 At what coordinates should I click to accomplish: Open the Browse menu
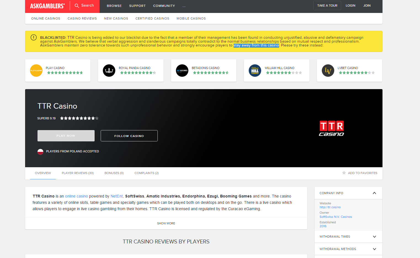(x=114, y=6)
